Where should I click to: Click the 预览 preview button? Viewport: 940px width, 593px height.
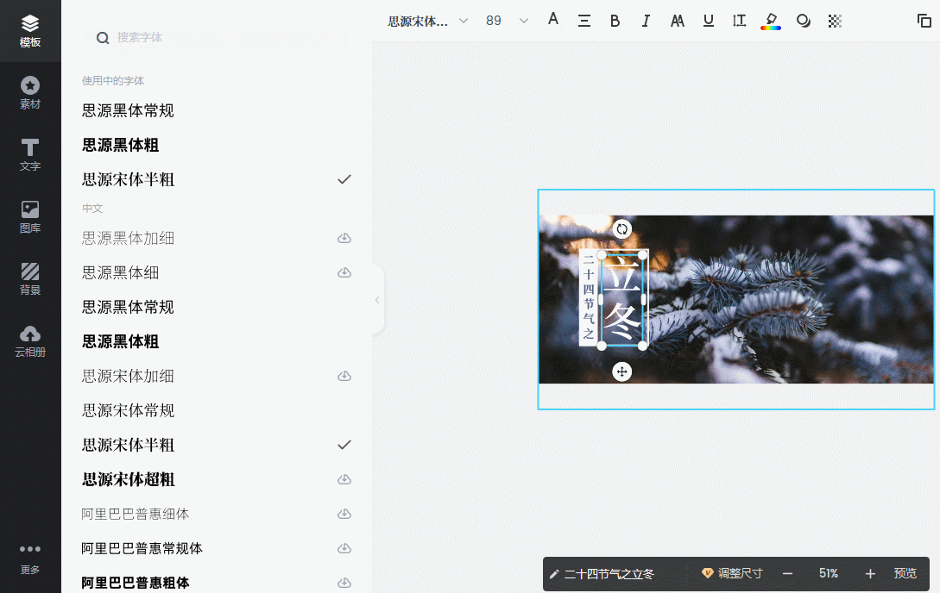(x=905, y=573)
